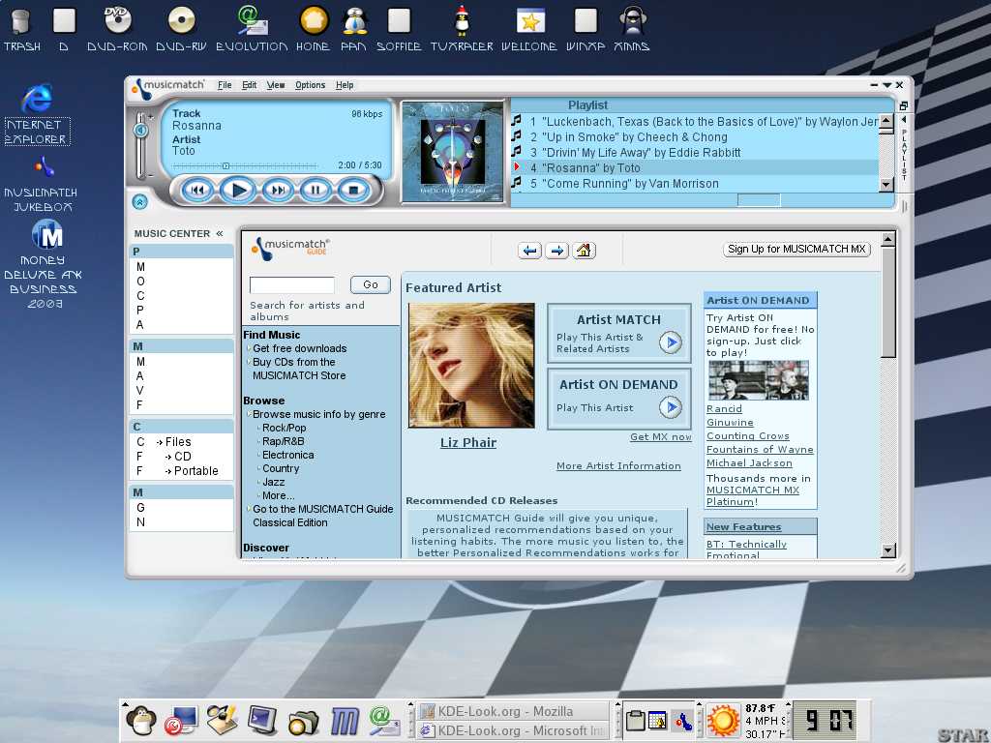This screenshot has width=991, height=743.
Task: Open the Rancid artist link
Action: [x=724, y=409]
